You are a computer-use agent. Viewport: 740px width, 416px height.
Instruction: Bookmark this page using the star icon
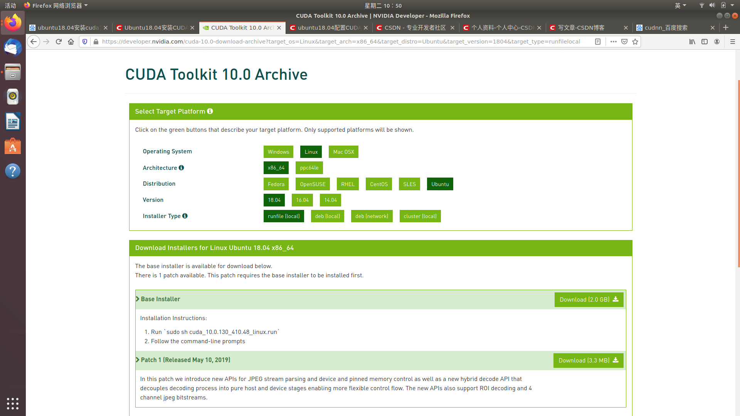[x=634, y=42]
